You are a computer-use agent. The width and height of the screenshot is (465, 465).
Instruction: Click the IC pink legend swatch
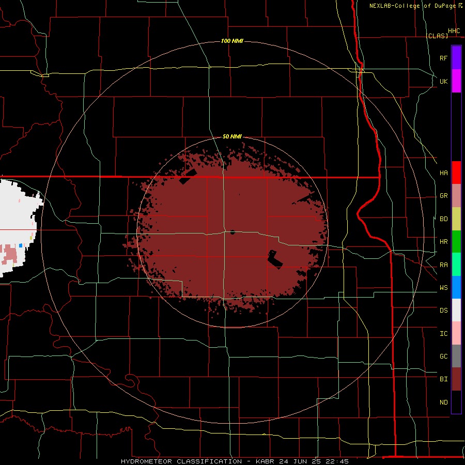coord(456,333)
